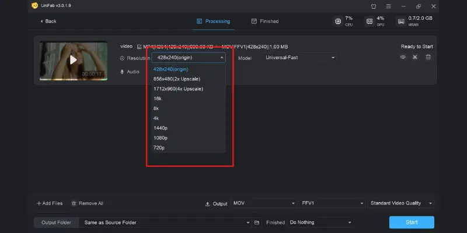This screenshot has height=233, width=467.
Task: Choose 8k resolution option
Action: coord(189,108)
